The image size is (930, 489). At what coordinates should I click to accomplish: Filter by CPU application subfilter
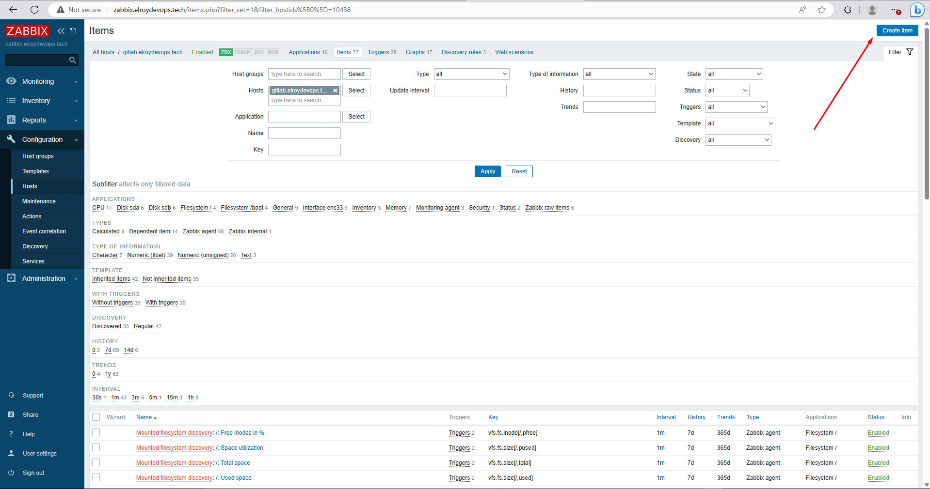[98, 208]
